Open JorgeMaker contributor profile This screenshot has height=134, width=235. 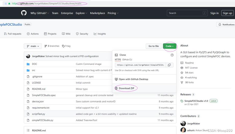click(193, 124)
